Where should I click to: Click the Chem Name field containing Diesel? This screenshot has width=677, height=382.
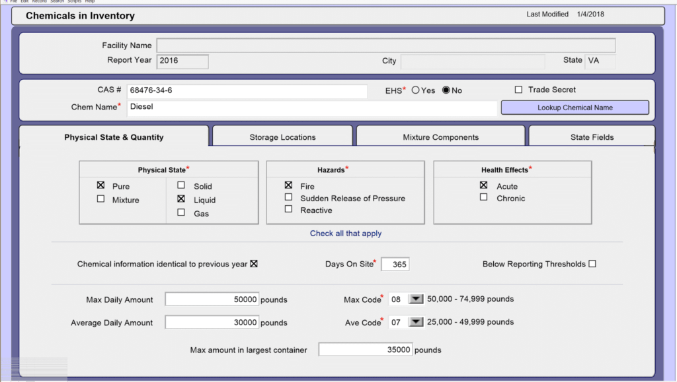tap(312, 108)
